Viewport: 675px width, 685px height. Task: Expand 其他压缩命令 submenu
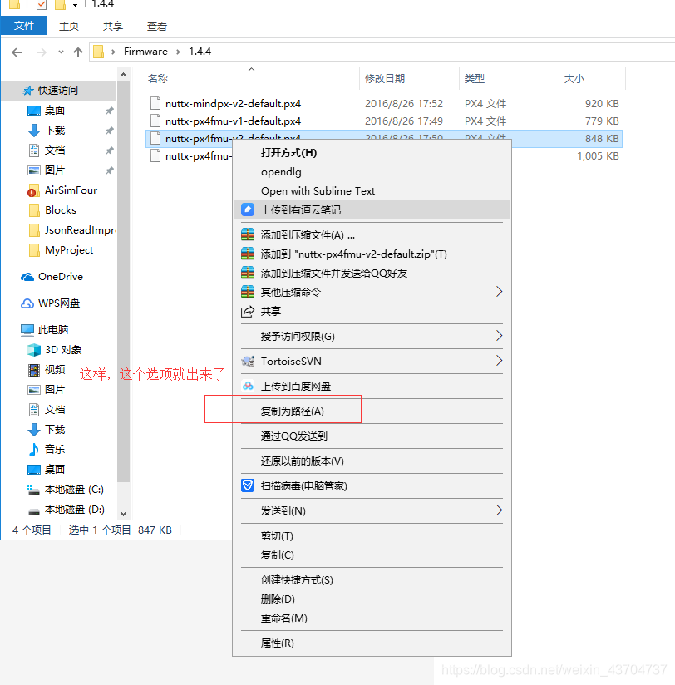click(372, 292)
